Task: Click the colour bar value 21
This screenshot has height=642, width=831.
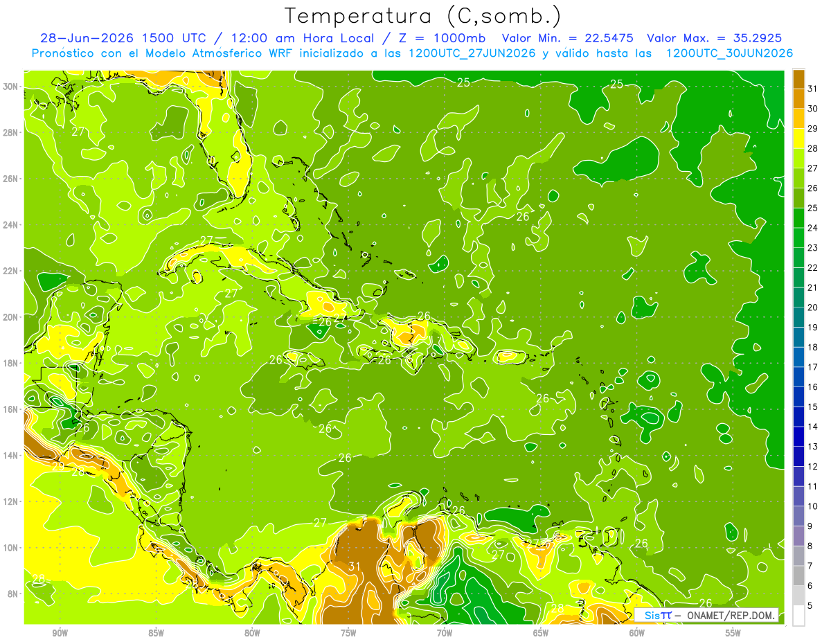Action: [x=813, y=287]
